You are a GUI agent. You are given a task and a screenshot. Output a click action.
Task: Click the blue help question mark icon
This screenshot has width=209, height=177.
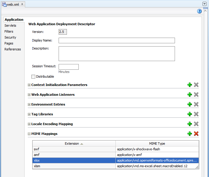point(200,11)
